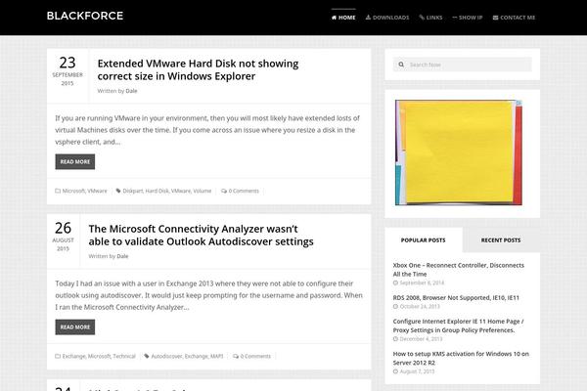
Task: Select the Popular Posts tab
Action: [423, 239]
